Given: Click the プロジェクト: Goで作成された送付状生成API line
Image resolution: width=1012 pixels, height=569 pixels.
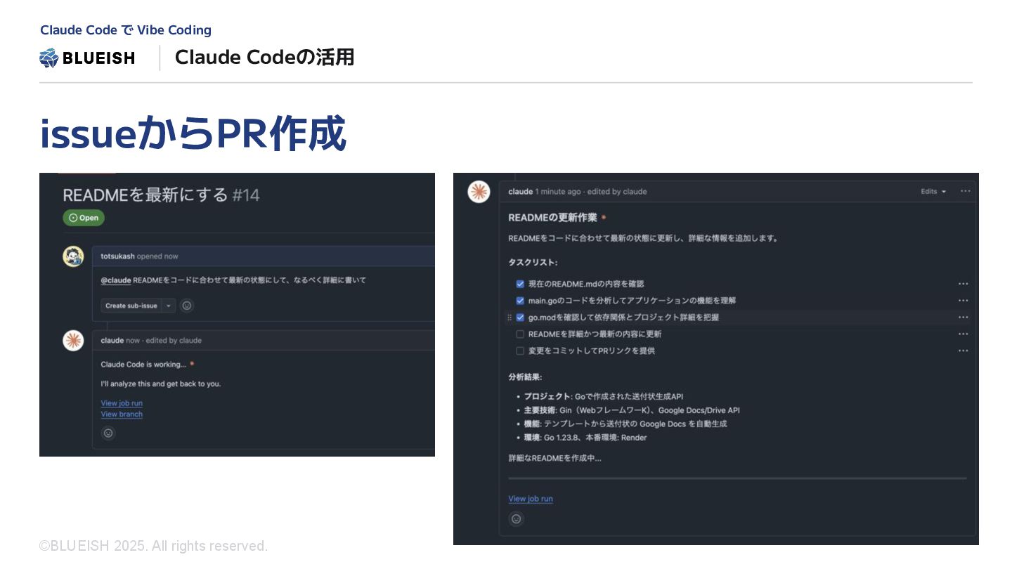Looking at the screenshot, I should click(x=604, y=396).
